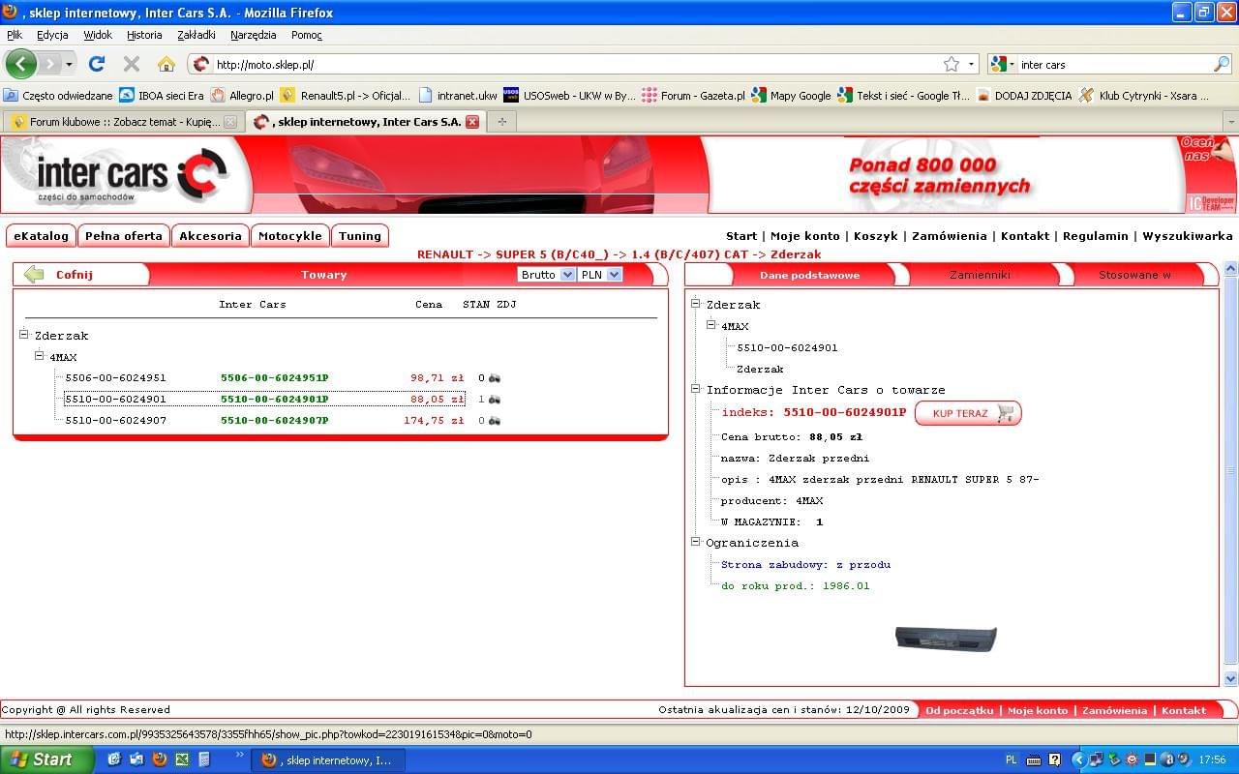Reload the page with the refresh icon

(96, 64)
